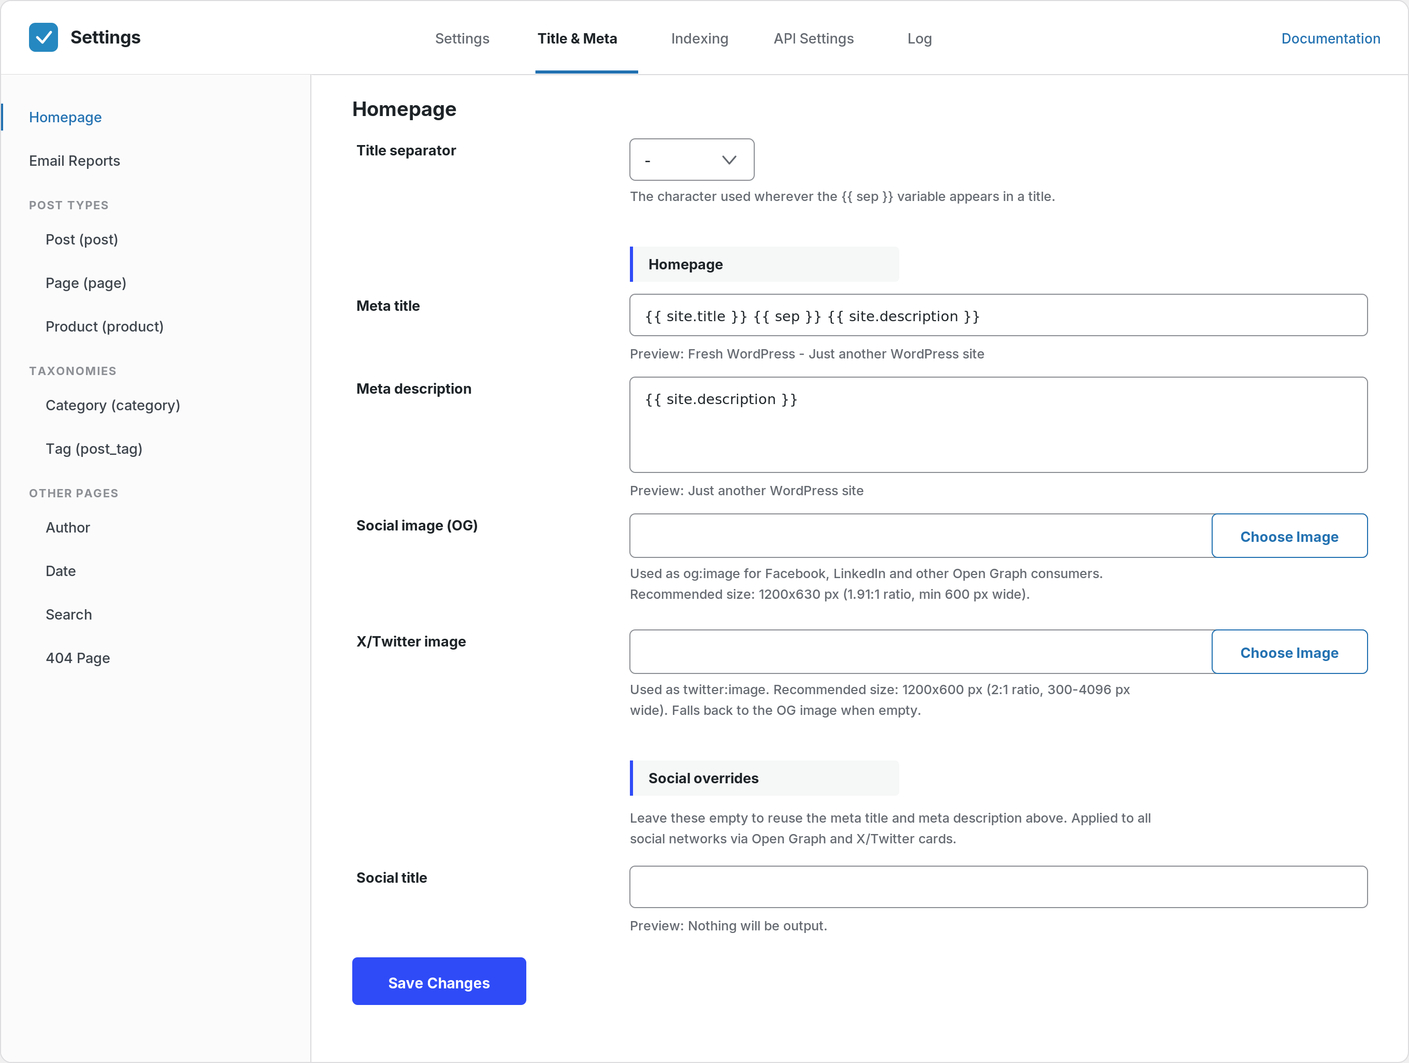The width and height of the screenshot is (1409, 1063).
Task: Open Category (category) taxonomy settings
Action: tap(113, 405)
